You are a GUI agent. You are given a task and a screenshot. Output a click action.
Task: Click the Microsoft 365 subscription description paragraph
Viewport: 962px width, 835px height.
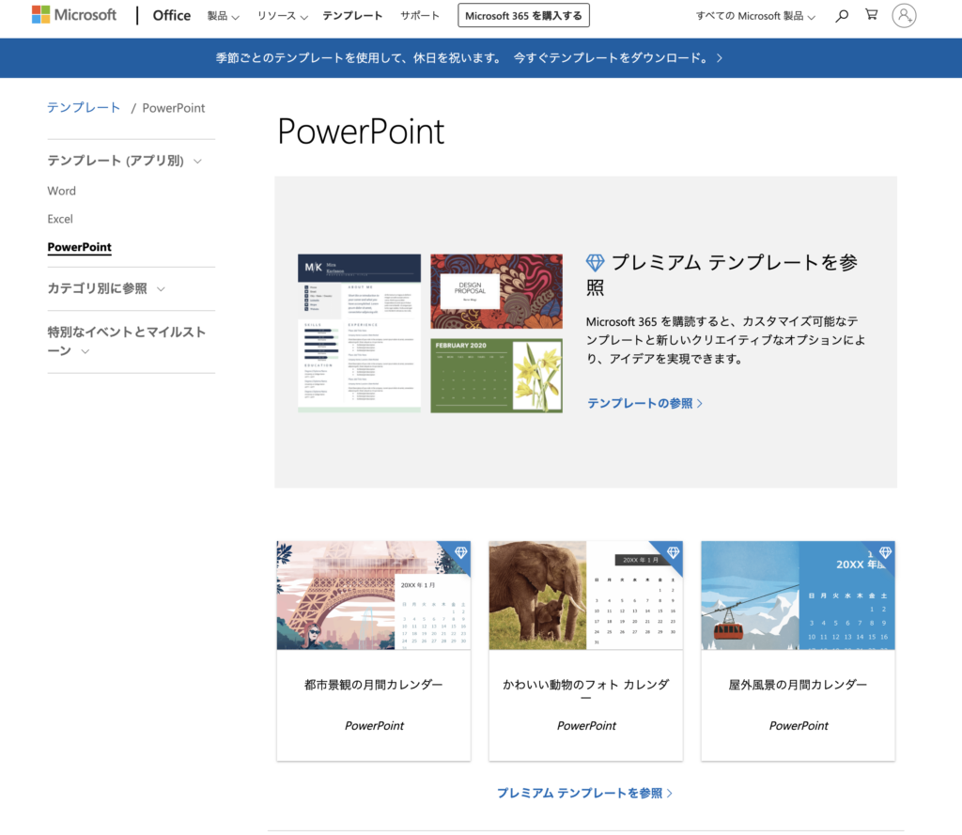[725, 340]
